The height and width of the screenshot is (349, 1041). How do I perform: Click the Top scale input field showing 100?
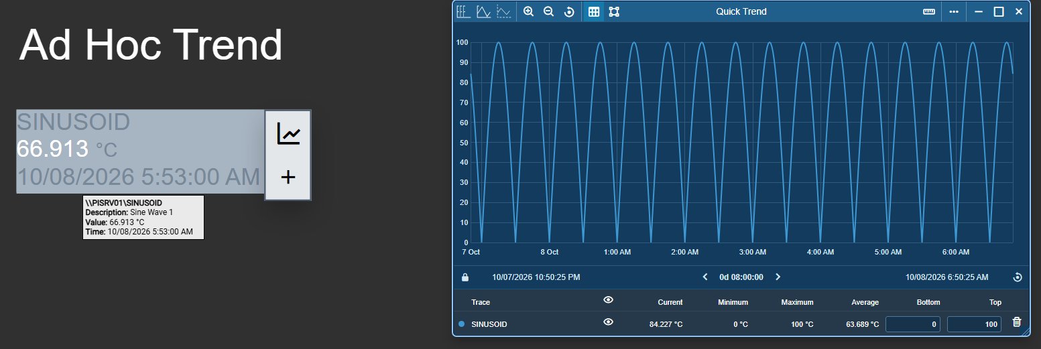974,324
